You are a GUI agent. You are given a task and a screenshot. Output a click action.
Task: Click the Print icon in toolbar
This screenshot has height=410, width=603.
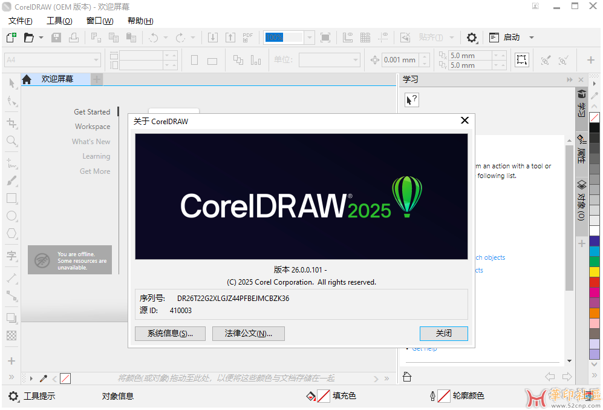coord(74,38)
